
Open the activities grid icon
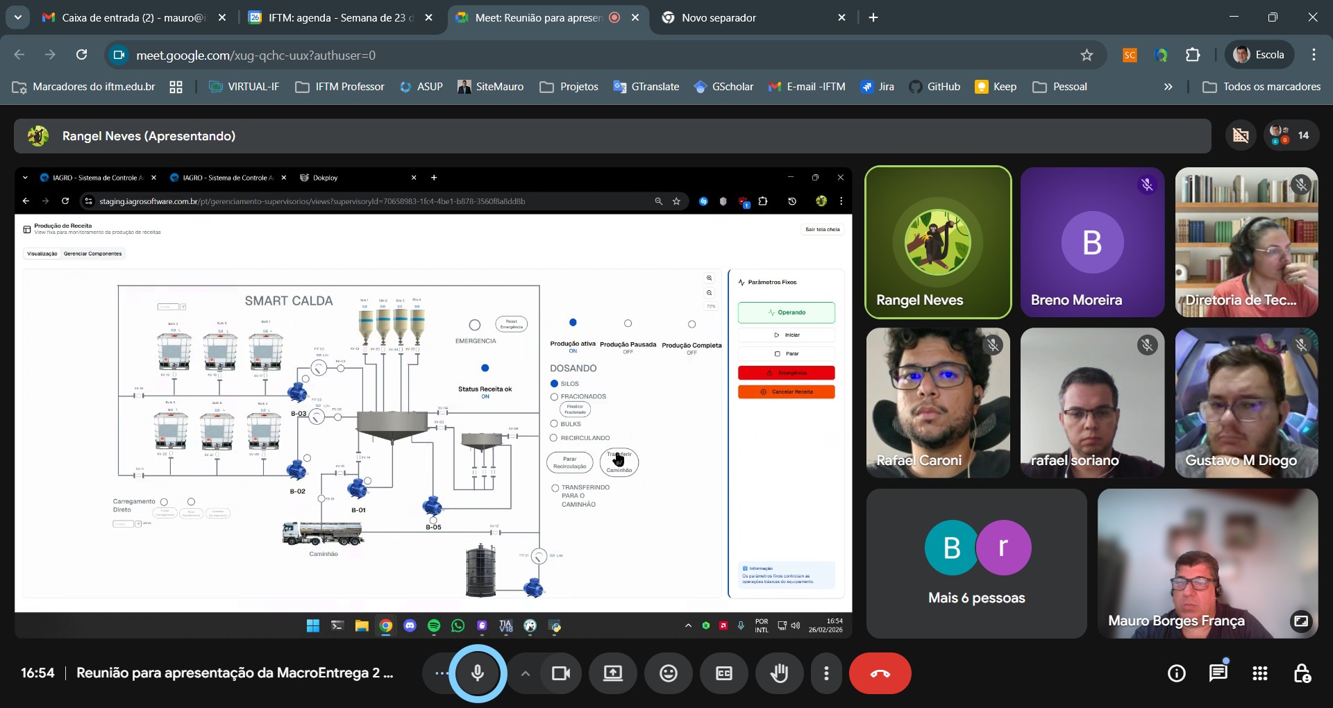pyautogui.click(x=1260, y=673)
